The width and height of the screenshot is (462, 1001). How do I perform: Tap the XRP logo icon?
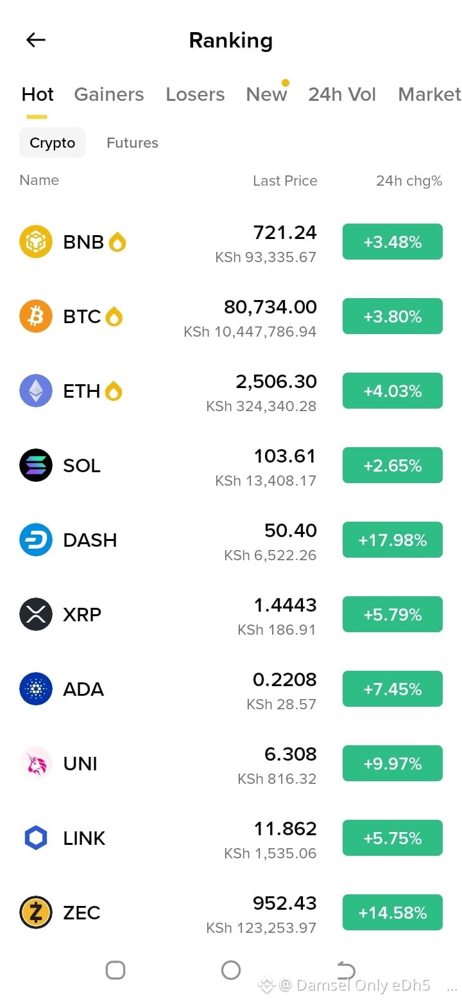36,614
